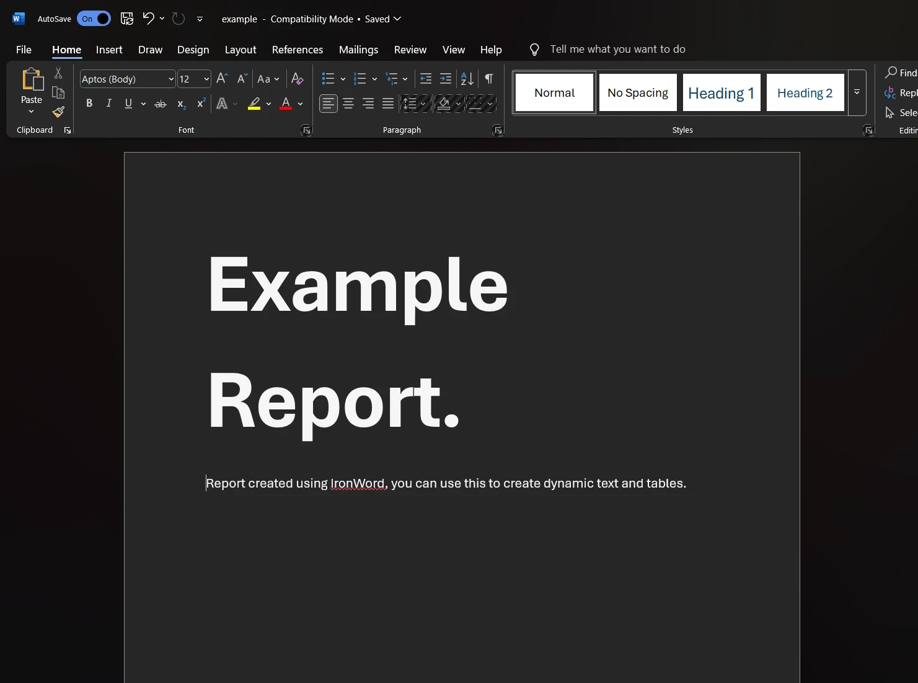Center align the paragraph text
Screen dimensions: 918x683
pyautogui.click(x=348, y=104)
